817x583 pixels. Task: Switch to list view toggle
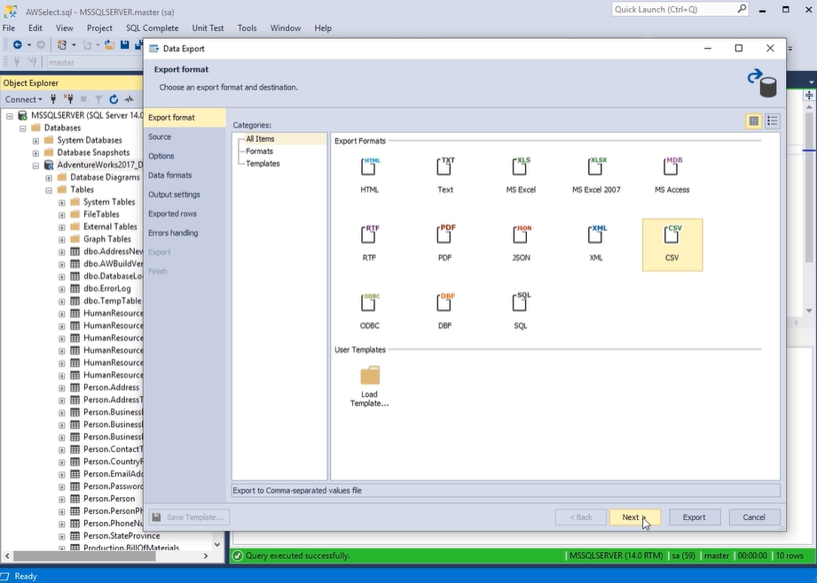coord(773,121)
